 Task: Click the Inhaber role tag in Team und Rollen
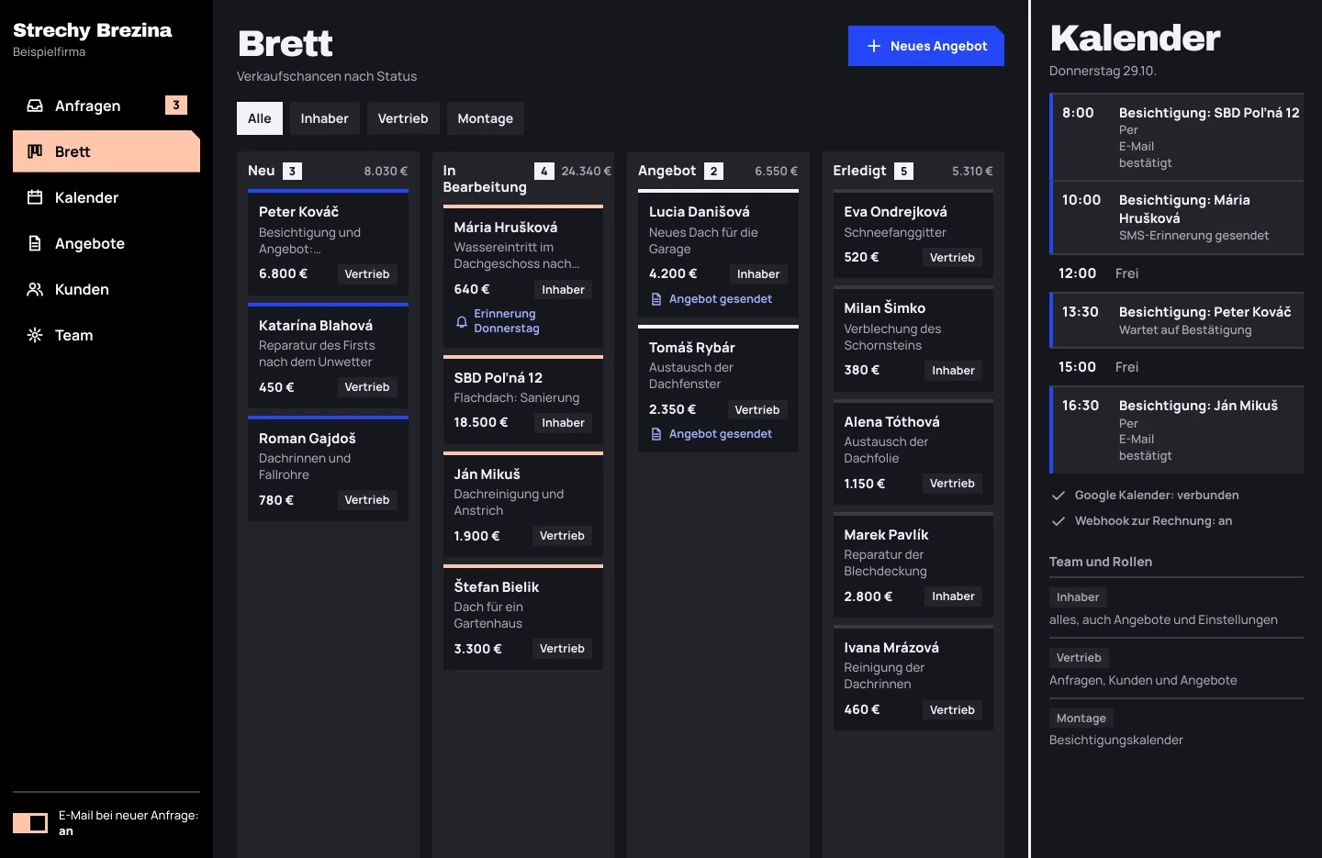tap(1078, 597)
